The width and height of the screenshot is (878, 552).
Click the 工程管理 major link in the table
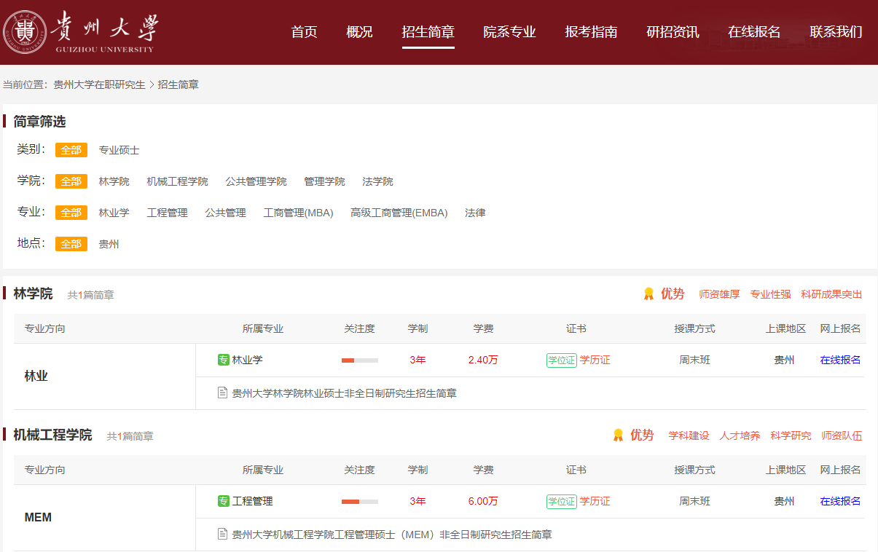(253, 501)
